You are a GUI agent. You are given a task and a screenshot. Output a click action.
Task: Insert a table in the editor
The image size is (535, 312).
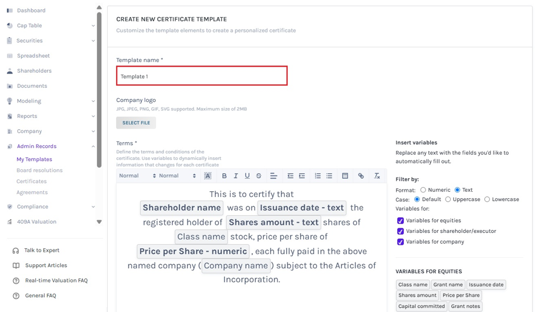(345, 176)
